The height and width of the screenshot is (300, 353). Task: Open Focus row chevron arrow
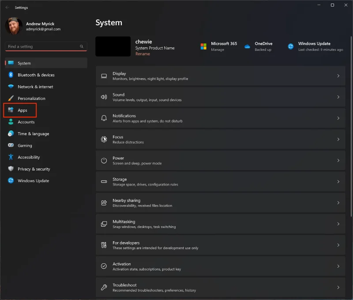(338, 139)
